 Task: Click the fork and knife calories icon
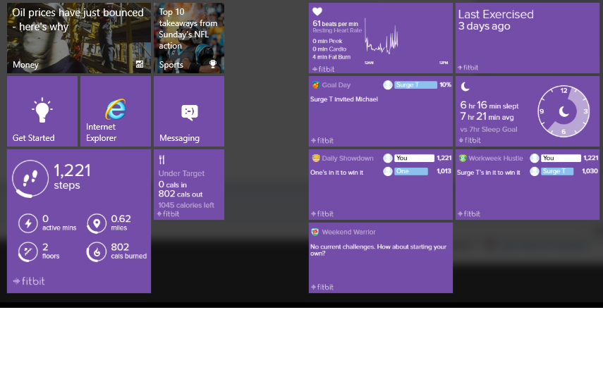[162, 159]
